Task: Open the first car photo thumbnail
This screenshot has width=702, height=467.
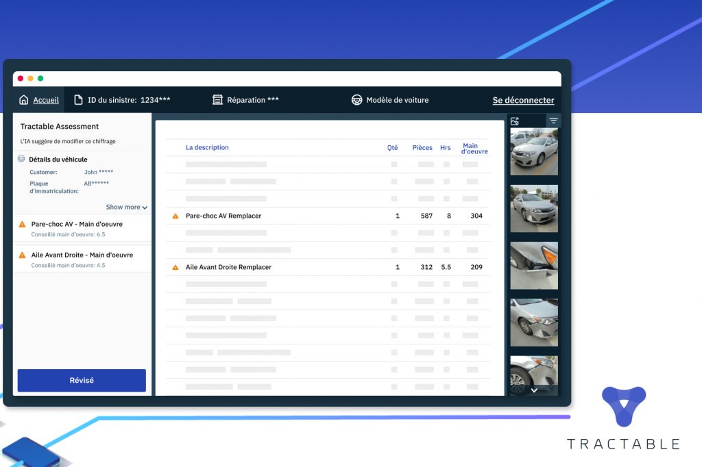Action: click(533, 152)
